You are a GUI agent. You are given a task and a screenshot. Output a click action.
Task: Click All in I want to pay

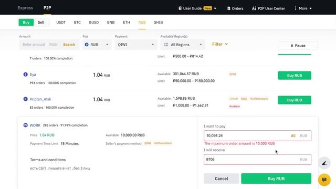click(293, 136)
